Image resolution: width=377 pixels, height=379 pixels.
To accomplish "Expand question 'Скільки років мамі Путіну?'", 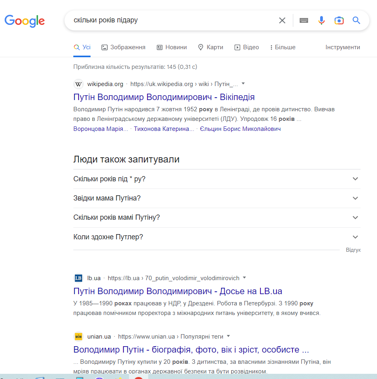I will click(x=217, y=218).
